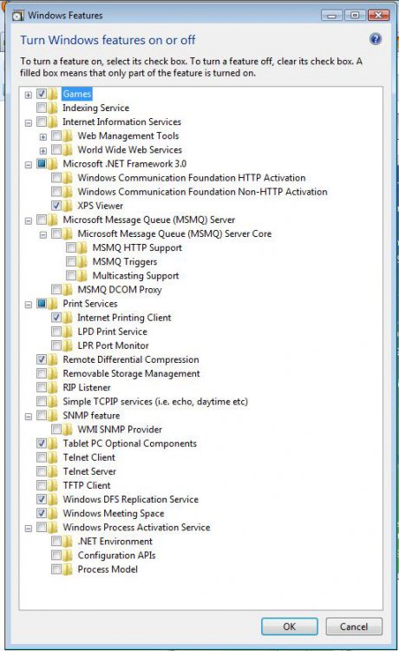Close the Windows Features window
Screen dimensions: 399x651
pos(379,16)
